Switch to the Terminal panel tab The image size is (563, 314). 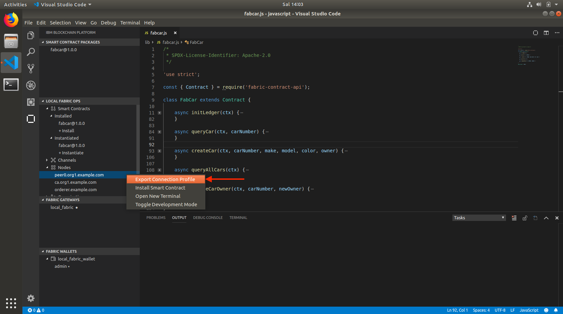point(238,218)
